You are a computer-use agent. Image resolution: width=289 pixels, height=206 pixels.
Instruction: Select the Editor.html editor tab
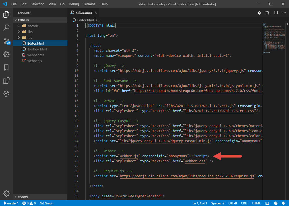84,13
